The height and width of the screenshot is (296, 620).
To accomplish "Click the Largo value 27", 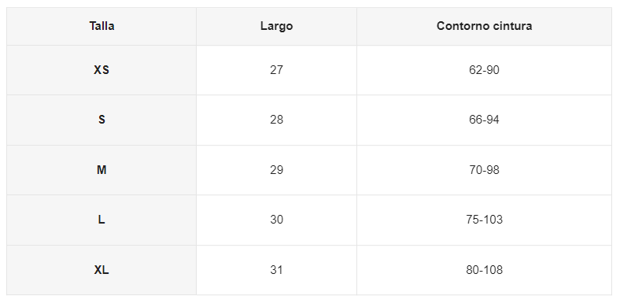I will point(276,70).
